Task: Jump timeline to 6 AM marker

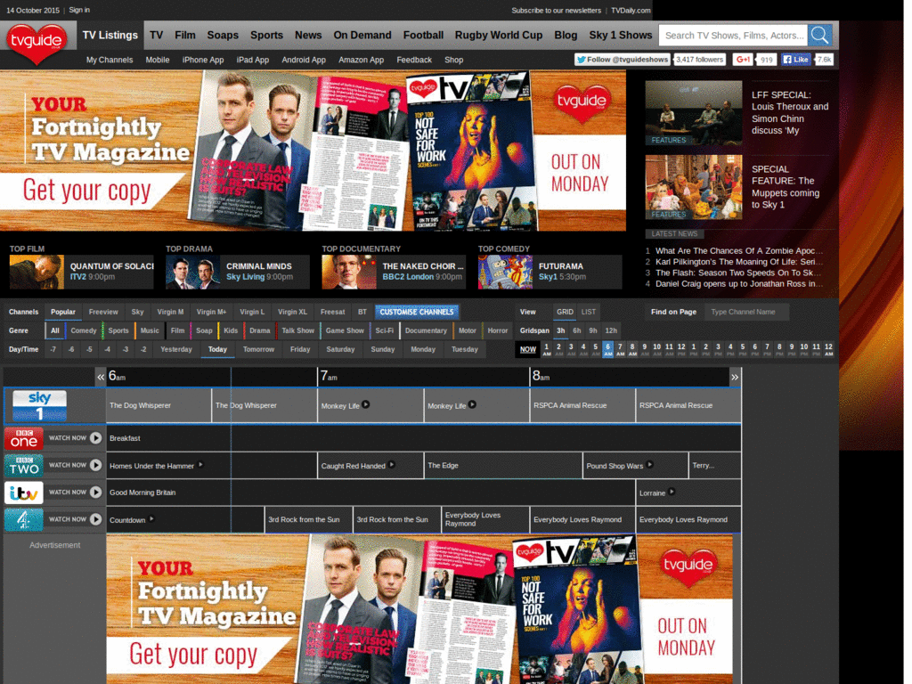Action: tap(607, 349)
